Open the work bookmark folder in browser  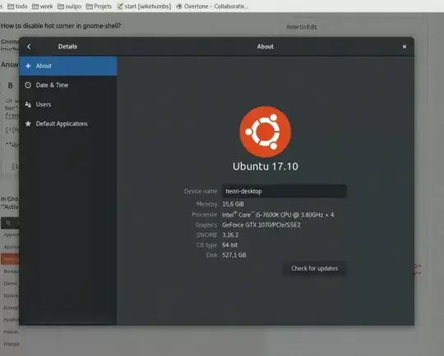pyautogui.click(x=43, y=7)
